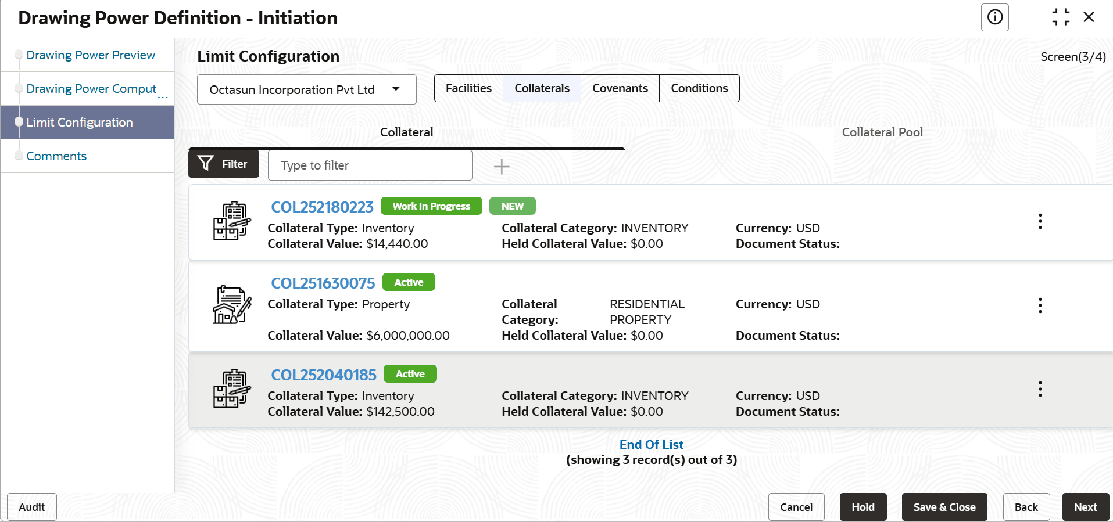Open collateral link COL251630075
The height and width of the screenshot is (522, 1113).
click(323, 283)
